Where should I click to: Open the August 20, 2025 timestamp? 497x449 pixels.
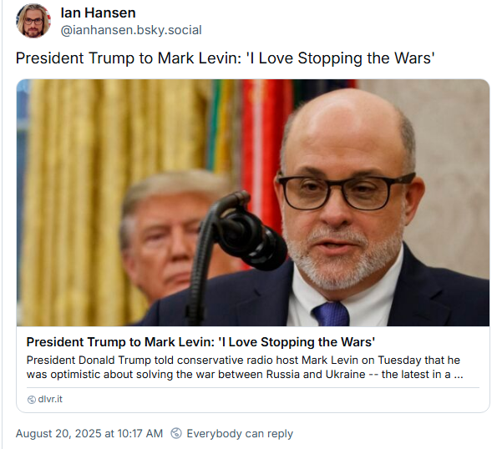(89, 433)
